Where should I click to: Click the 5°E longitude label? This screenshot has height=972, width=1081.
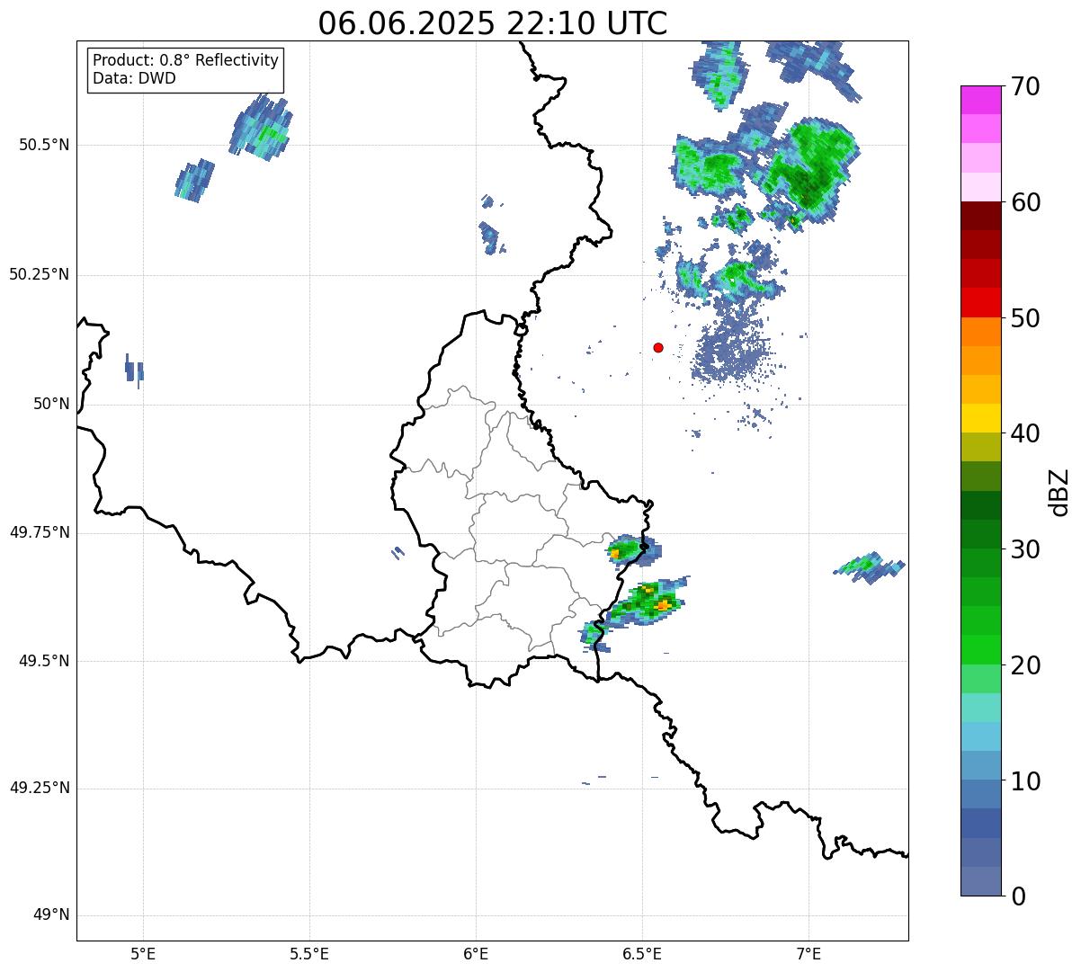143,953
